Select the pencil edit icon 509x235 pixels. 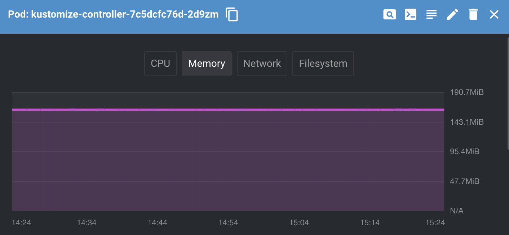click(x=452, y=14)
